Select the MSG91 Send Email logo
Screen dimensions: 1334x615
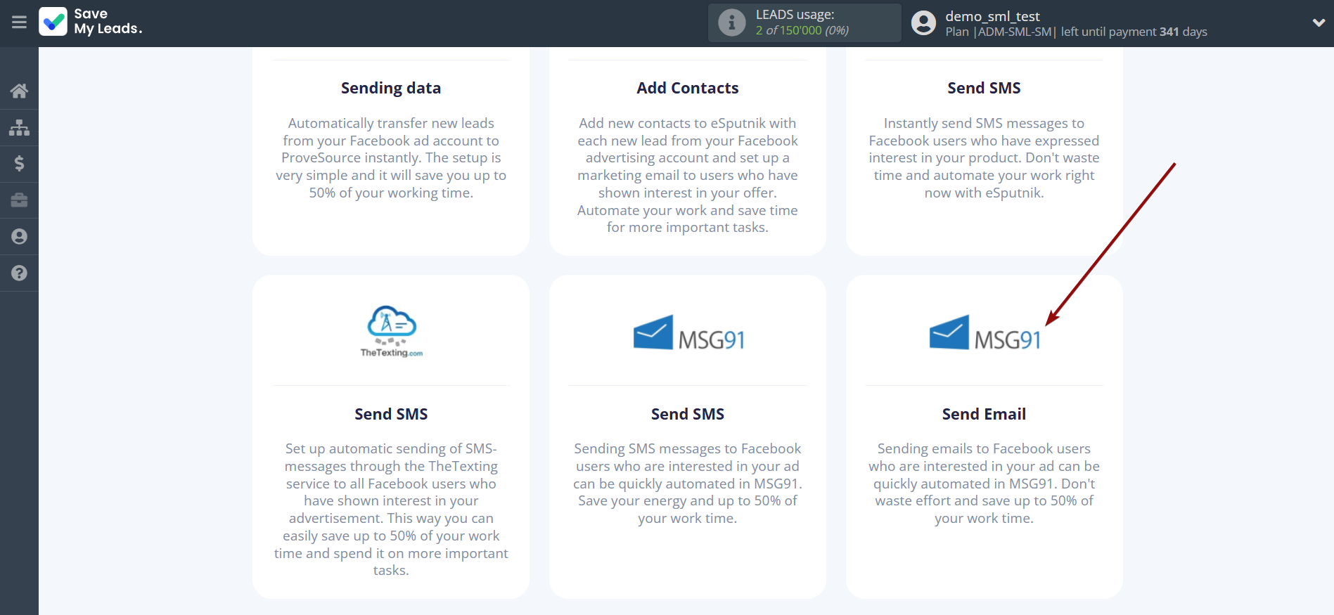tap(984, 333)
